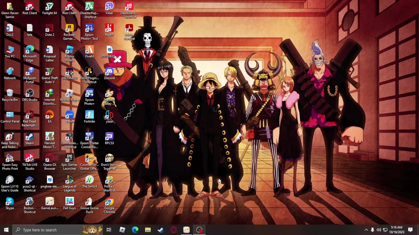
Task: Open the Glenn Raven Samin folder icon
Action: tap(10, 10)
